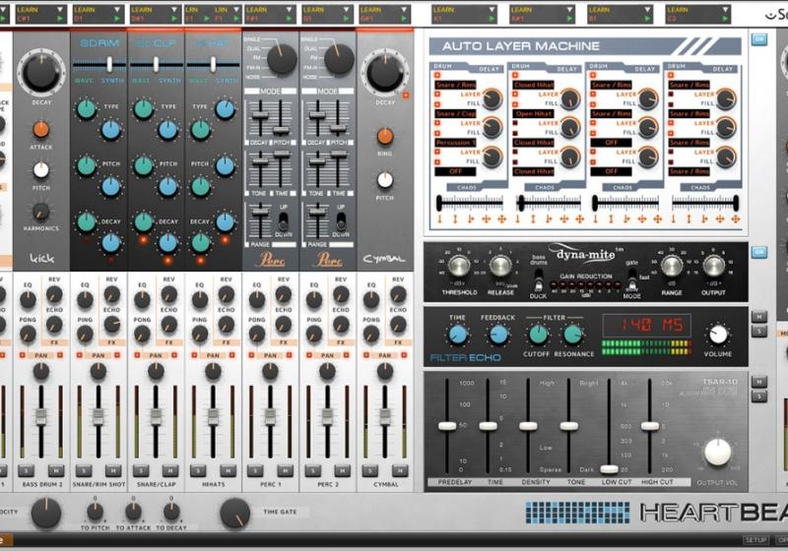Click the Filter Echo white Volume knob
This screenshot has width=788, height=551.
point(718,335)
